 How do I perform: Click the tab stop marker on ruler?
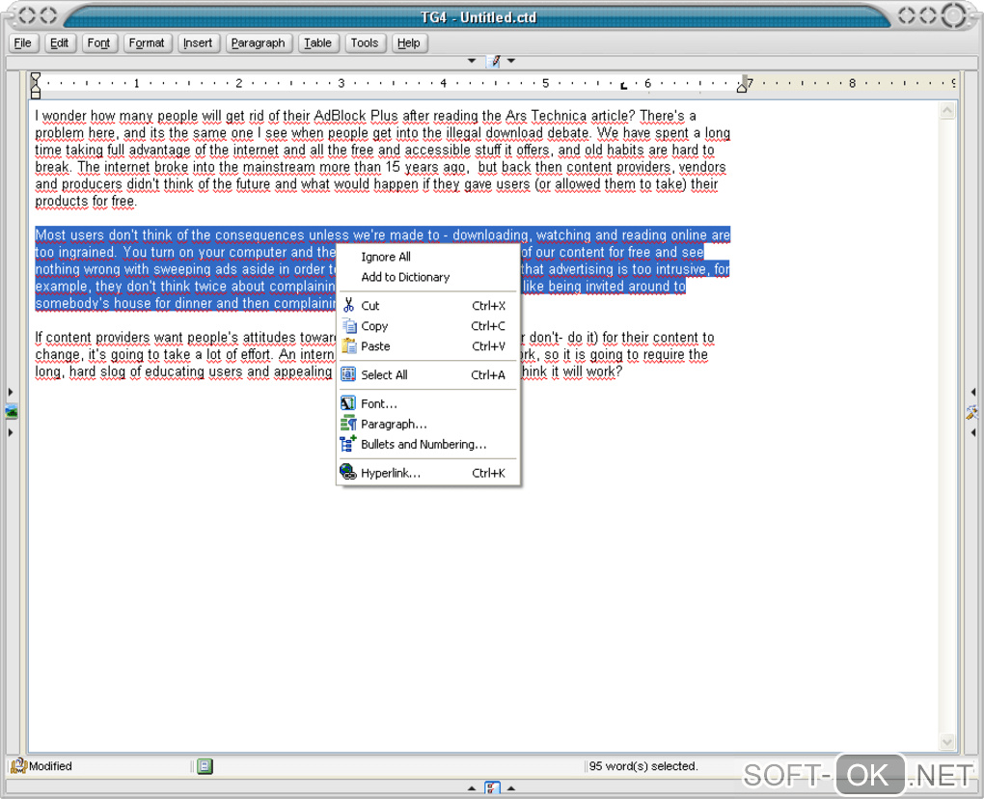(x=623, y=85)
